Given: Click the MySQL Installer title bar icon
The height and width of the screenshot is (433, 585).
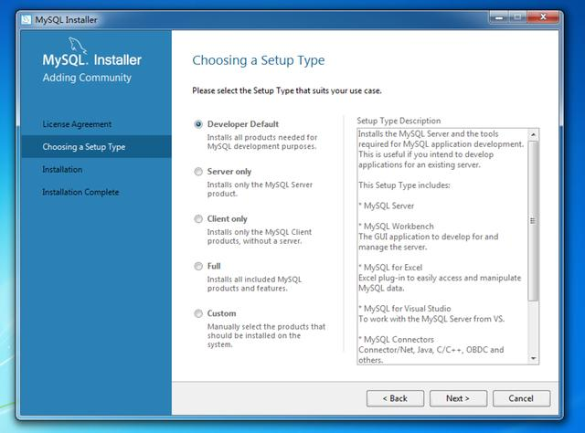Looking at the screenshot, I should pyautogui.click(x=27, y=19).
